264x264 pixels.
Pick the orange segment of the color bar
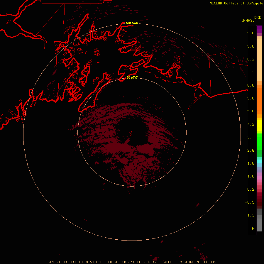(259, 101)
